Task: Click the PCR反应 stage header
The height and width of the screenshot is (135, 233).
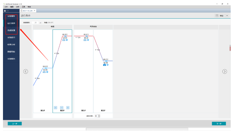Action: pos(93,27)
